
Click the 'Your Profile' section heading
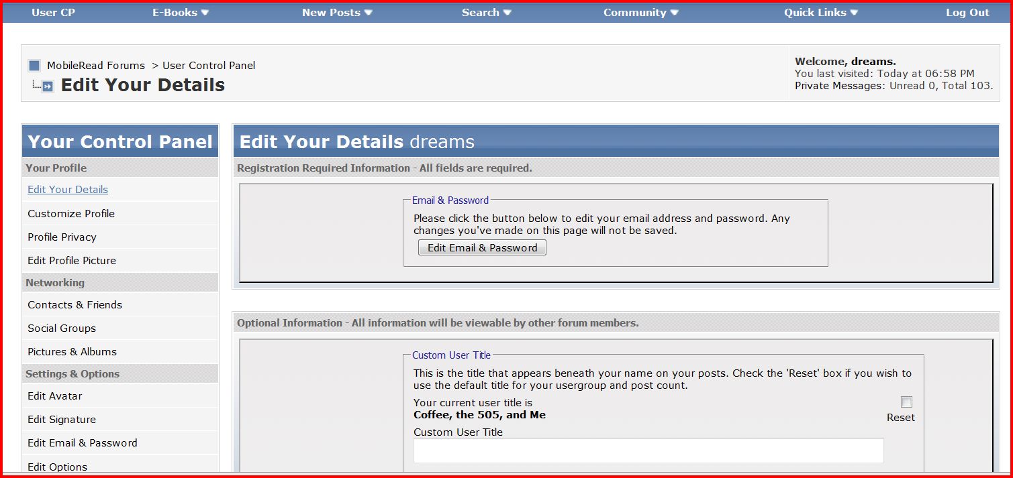pyautogui.click(x=56, y=168)
